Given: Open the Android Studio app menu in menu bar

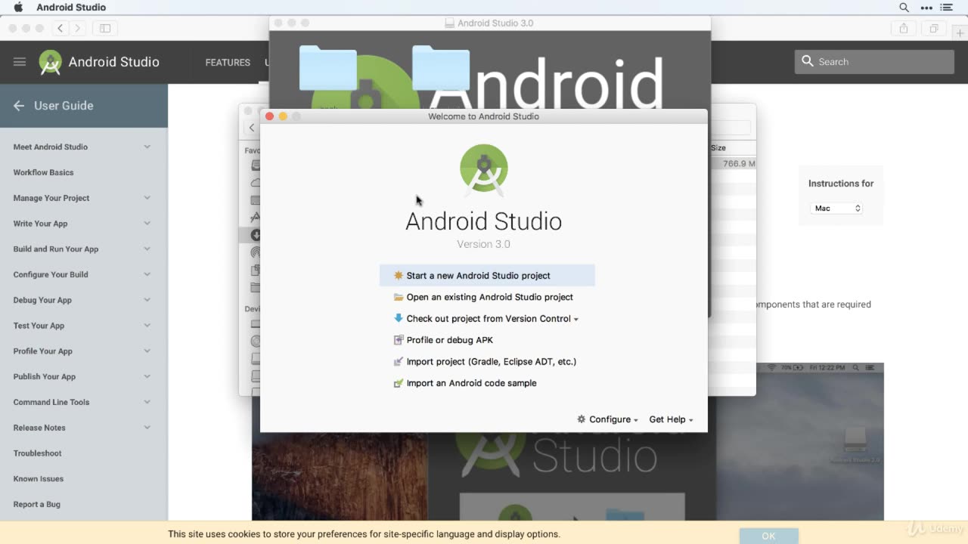Looking at the screenshot, I should point(71,8).
